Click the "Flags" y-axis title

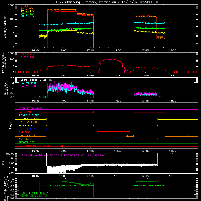[10, 126]
